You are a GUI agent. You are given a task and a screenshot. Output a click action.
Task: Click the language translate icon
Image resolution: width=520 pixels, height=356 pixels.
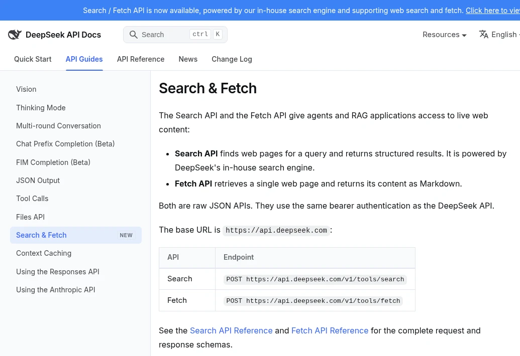point(483,35)
